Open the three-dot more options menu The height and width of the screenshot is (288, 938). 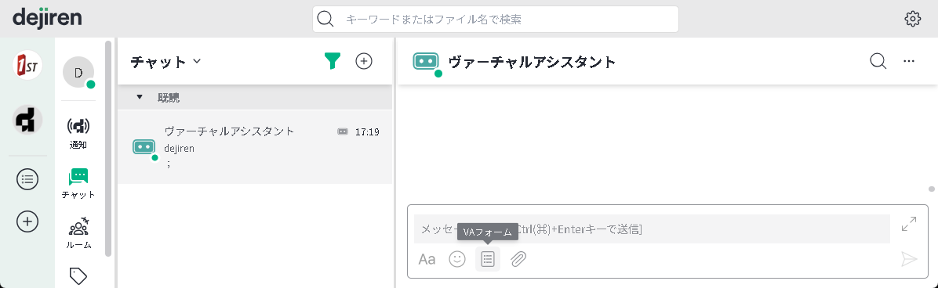(909, 61)
